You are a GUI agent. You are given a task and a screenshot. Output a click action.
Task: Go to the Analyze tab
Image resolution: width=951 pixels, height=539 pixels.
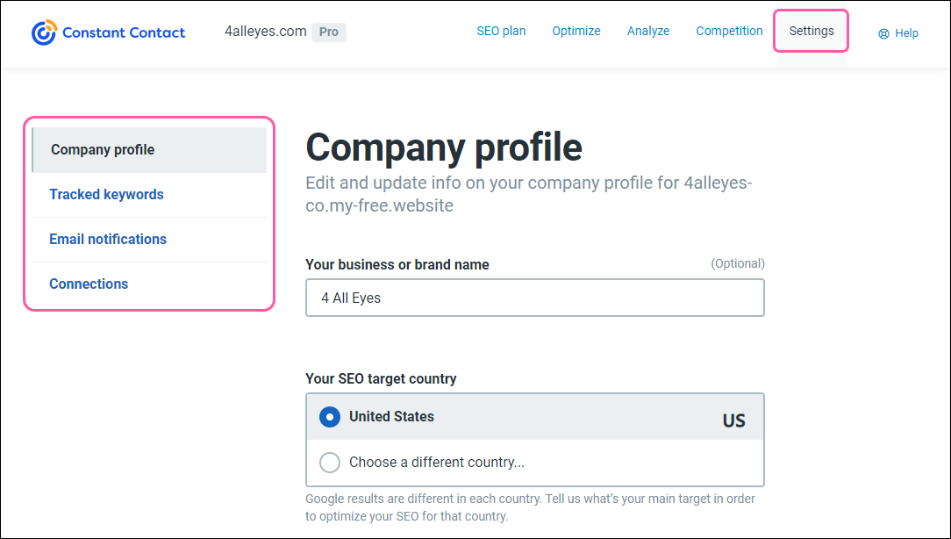[x=648, y=31]
